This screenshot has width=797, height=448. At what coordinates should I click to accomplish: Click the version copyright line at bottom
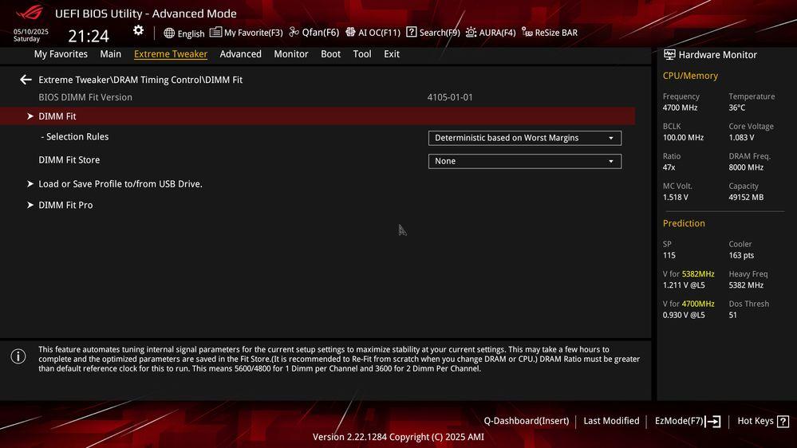pos(398,437)
